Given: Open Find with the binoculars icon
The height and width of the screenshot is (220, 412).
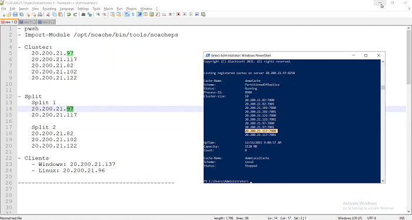Looking at the screenshot, I should [84, 15].
